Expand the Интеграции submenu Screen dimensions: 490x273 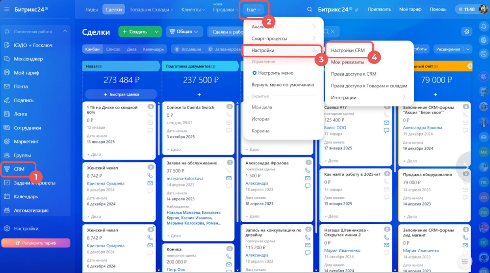pyautogui.click(x=403, y=97)
